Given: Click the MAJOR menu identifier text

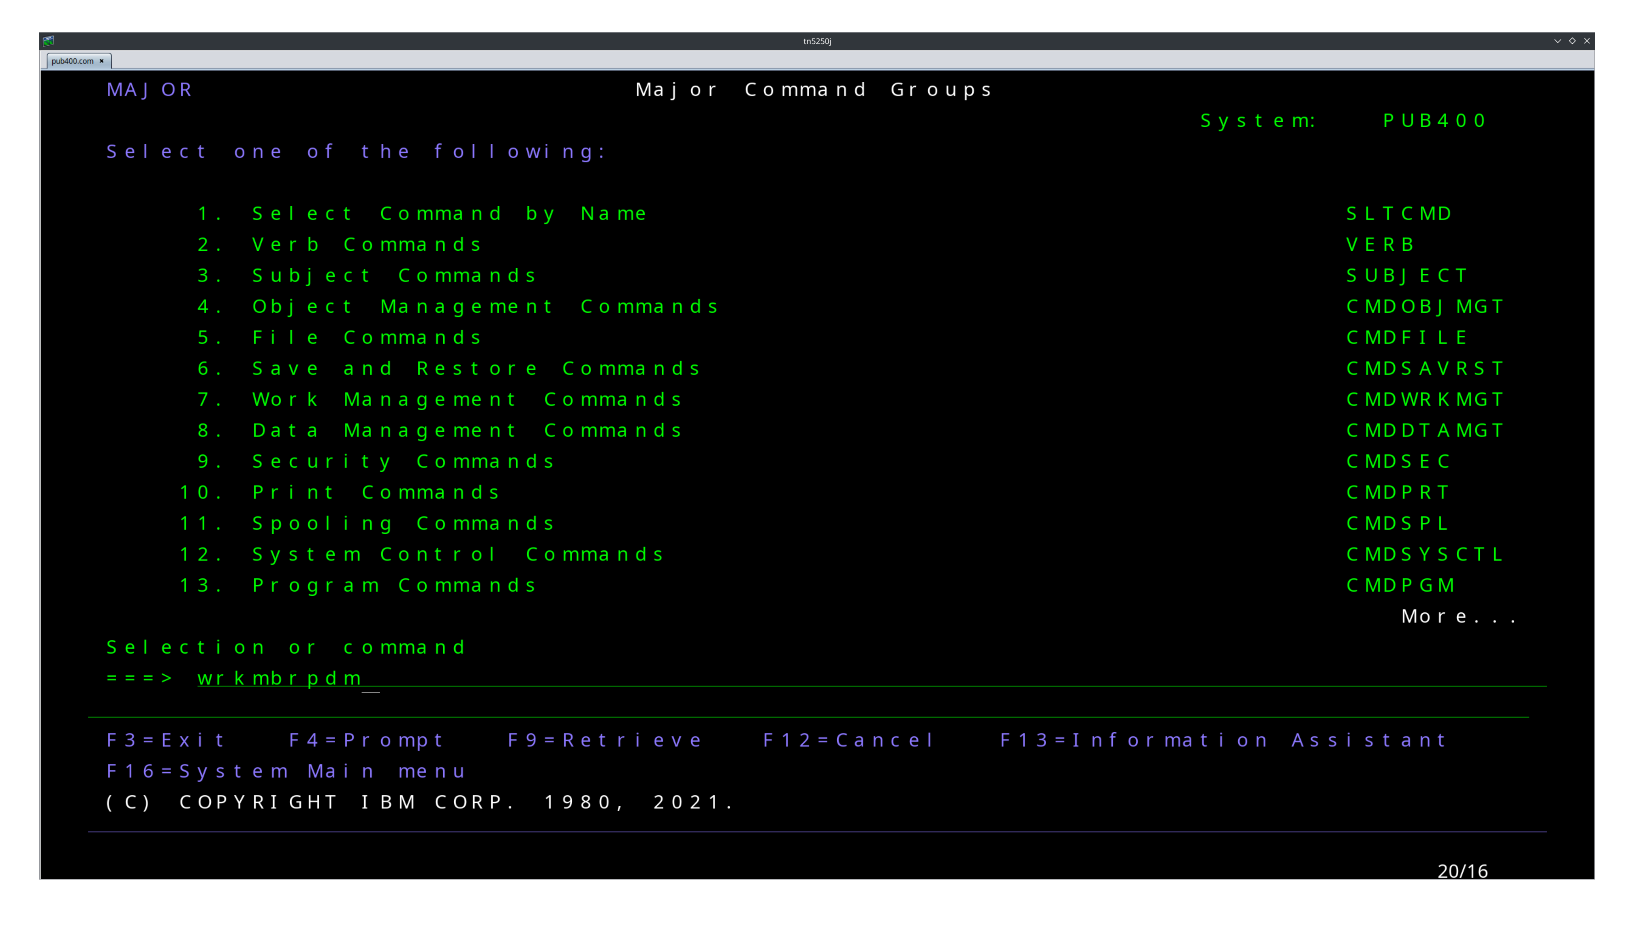Looking at the screenshot, I should (149, 90).
